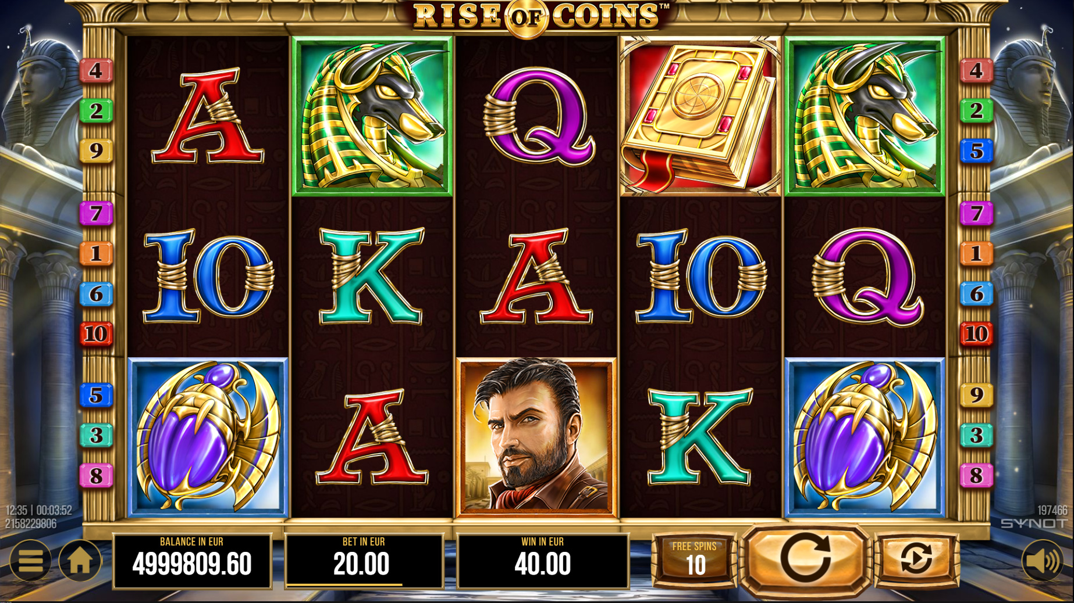Select the golden book scatter symbol
The image size is (1074, 603).
click(700, 116)
